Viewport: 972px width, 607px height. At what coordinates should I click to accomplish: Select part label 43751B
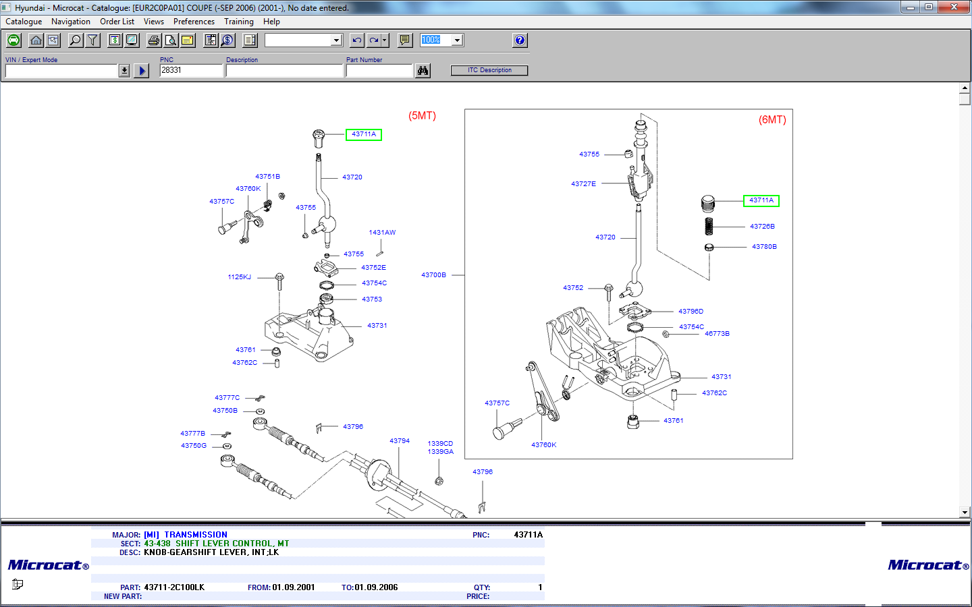(x=267, y=177)
